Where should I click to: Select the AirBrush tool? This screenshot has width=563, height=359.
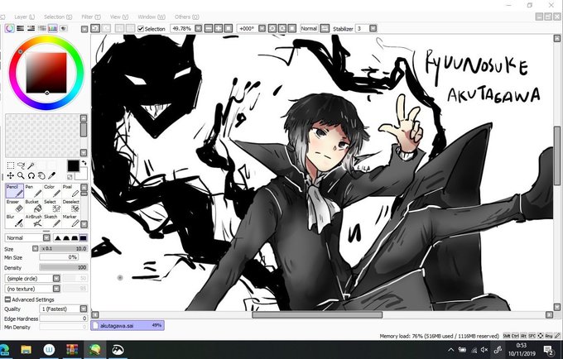click(x=33, y=221)
